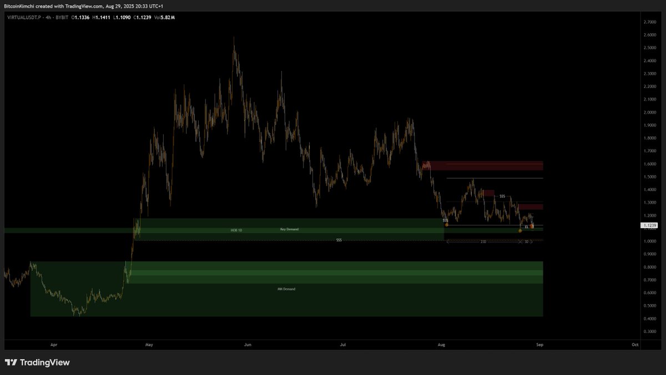Click the upper SSS label
The width and height of the screenshot is (666, 375).
[x=502, y=196]
